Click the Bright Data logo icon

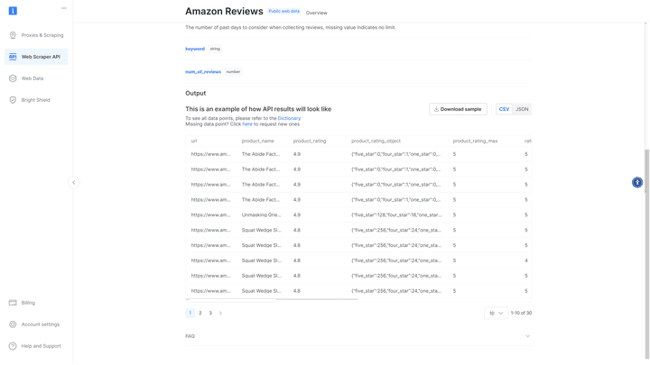(13, 11)
